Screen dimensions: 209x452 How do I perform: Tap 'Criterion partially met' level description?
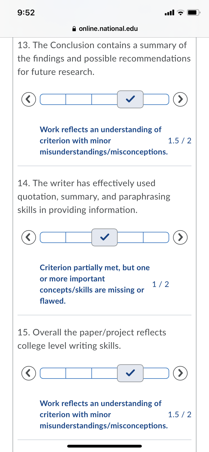coord(94,284)
